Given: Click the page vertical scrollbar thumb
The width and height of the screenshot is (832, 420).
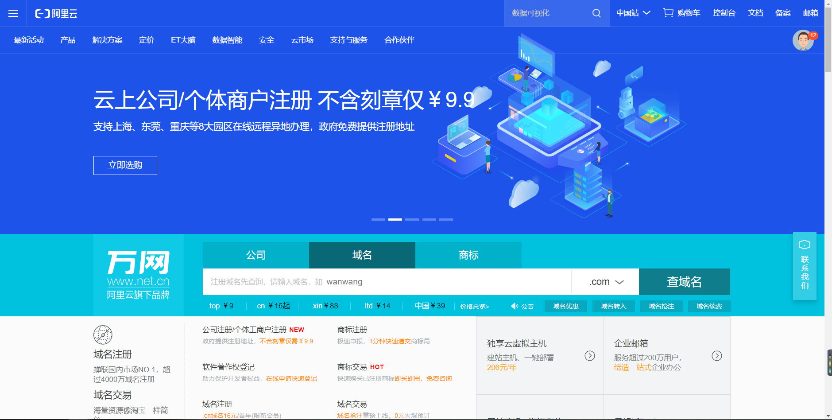Looking at the screenshot, I should (x=828, y=40).
